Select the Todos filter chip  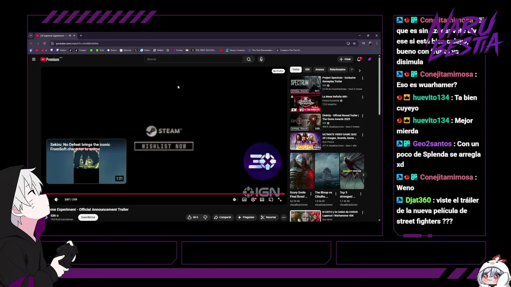point(295,69)
